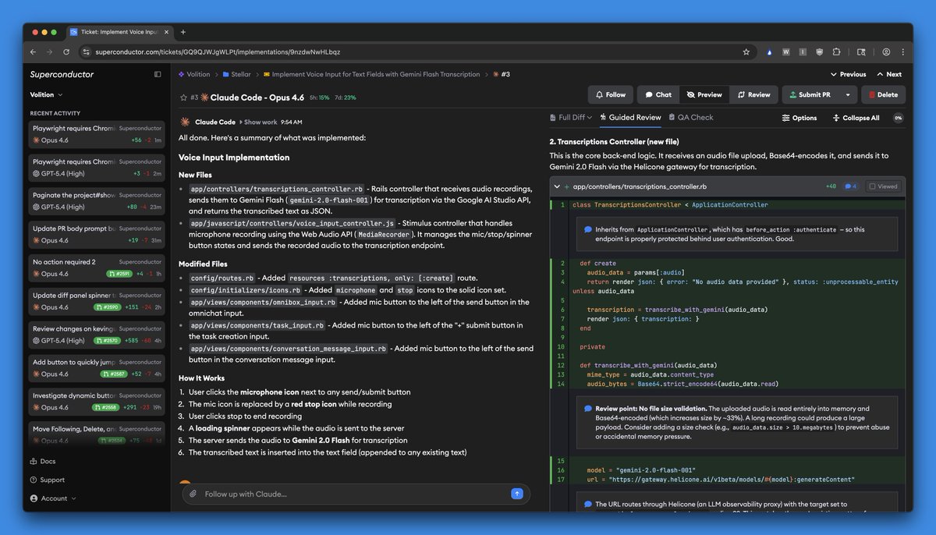Image resolution: width=936 pixels, height=535 pixels.
Task: Open Docs in the sidebar
Action: (42, 462)
